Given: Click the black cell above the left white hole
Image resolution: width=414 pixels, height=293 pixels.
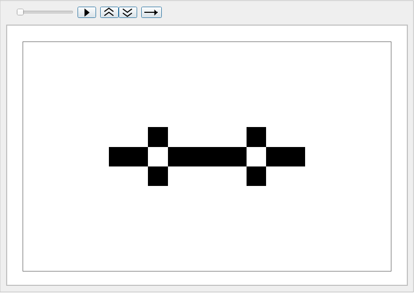Looking at the screenshot, I should pos(158,137).
